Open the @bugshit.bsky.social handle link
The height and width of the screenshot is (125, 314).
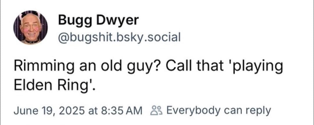pos(119,37)
